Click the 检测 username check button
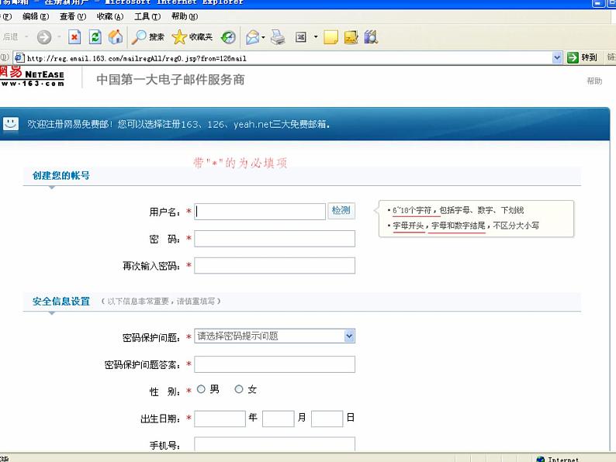The image size is (616, 462). (x=341, y=210)
